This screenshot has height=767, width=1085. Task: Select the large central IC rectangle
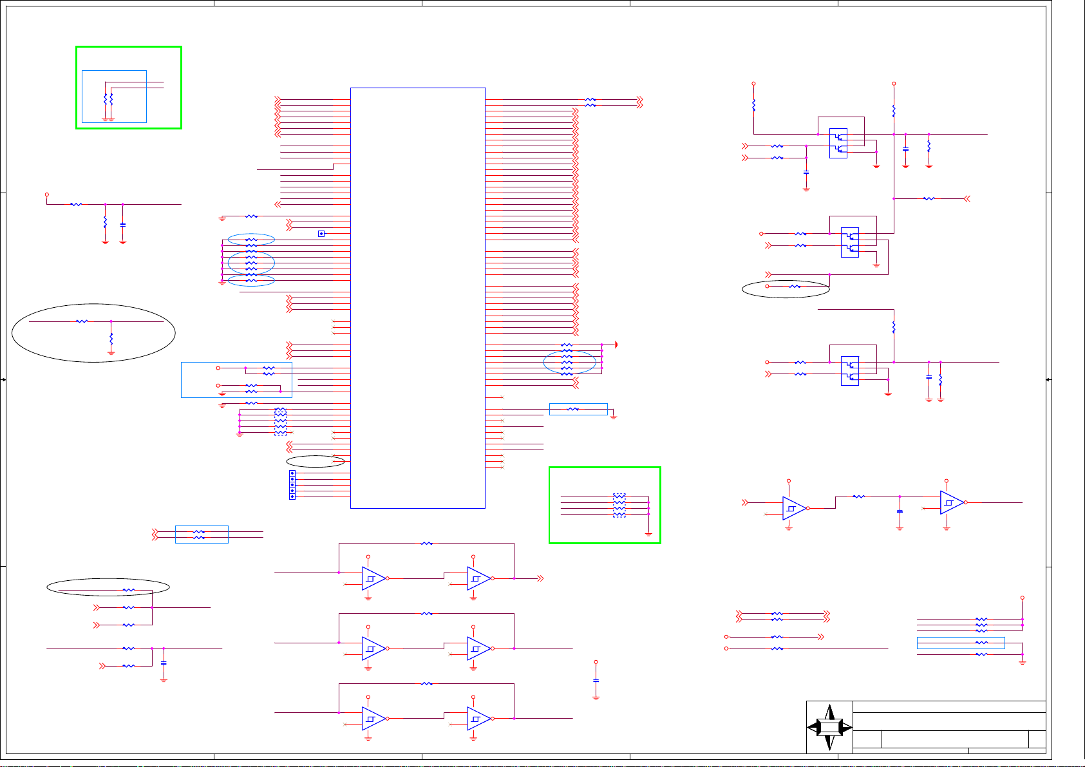tap(417, 298)
